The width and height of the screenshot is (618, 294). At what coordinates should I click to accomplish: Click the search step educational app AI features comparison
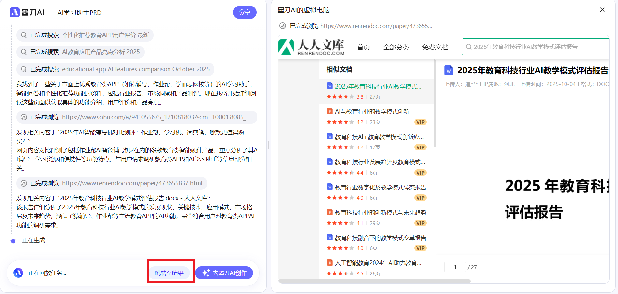(115, 69)
